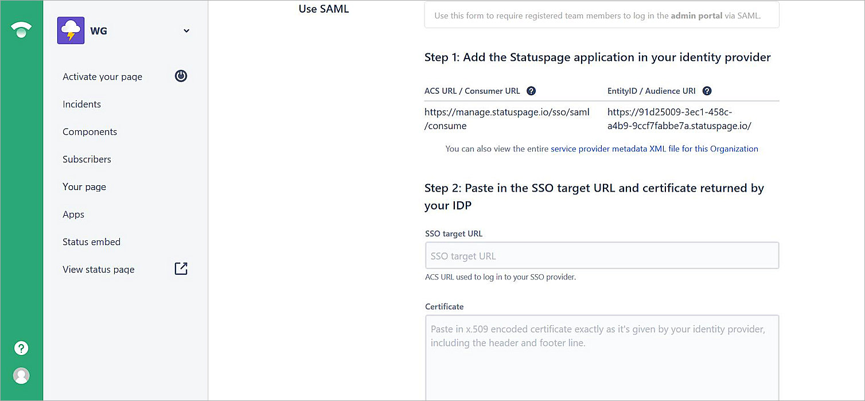The image size is (865, 401).
Task: Go to Your page settings
Action: [x=84, y=186]
